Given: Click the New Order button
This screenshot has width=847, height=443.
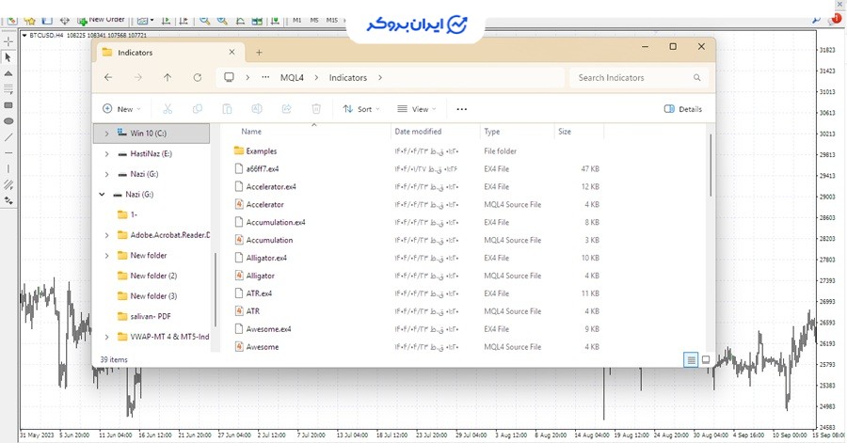Looking at the screenshot, I should 101,20.
